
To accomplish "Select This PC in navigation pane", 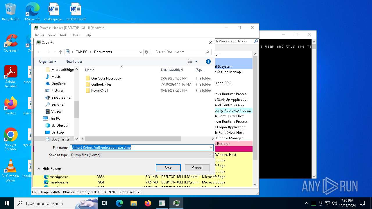I will tap(55, 118).
